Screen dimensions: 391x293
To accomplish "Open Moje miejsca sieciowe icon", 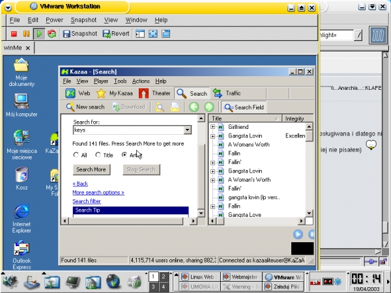I will click(x=22, y=145).
